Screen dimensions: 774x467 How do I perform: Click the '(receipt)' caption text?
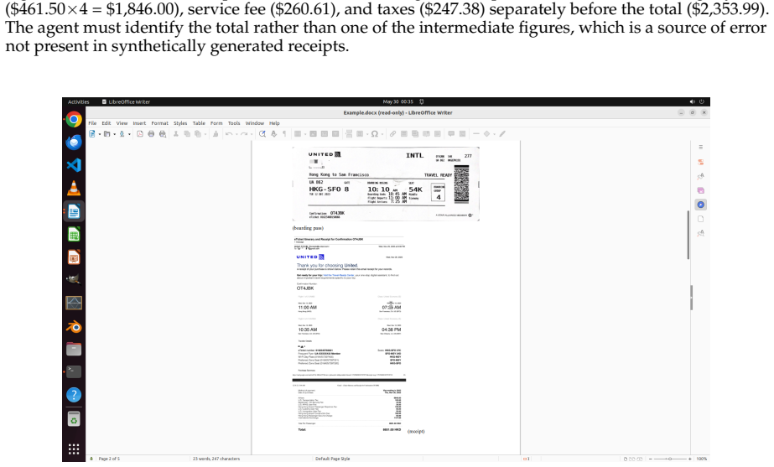click(x=416, y=432)
